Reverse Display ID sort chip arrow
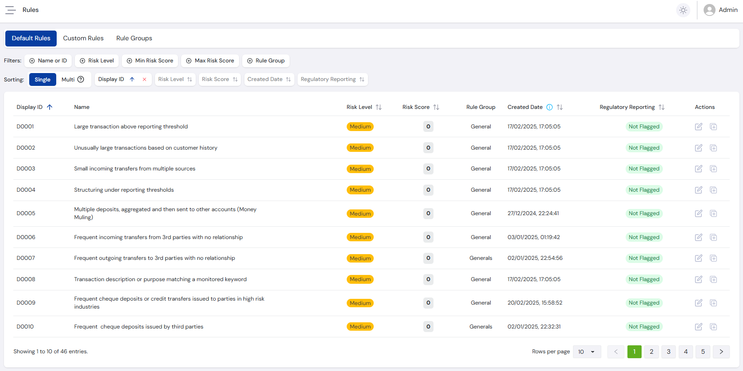The image size is (743, 371). click(132, 80)
